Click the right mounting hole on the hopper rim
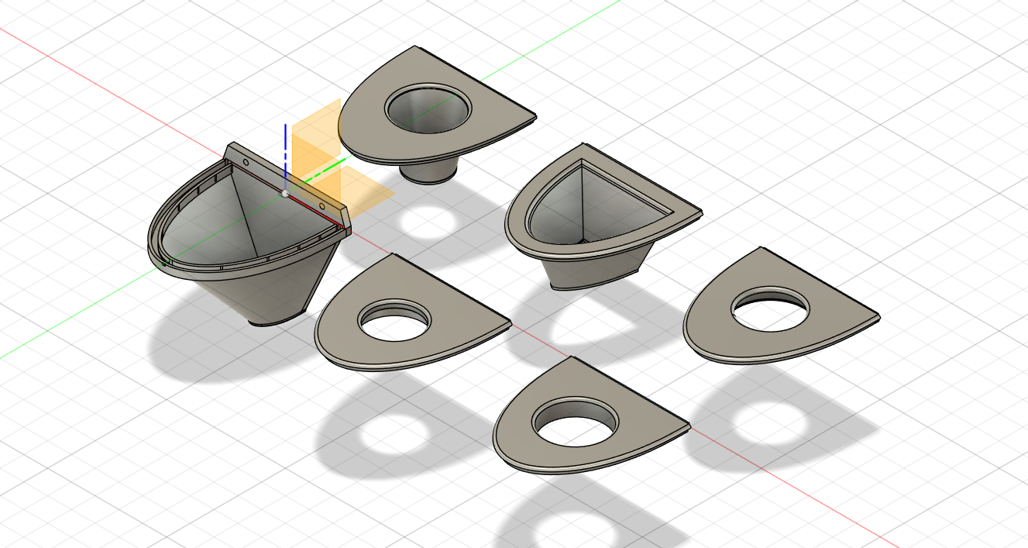Screen dimensions: 1028x548 (323, 206)
